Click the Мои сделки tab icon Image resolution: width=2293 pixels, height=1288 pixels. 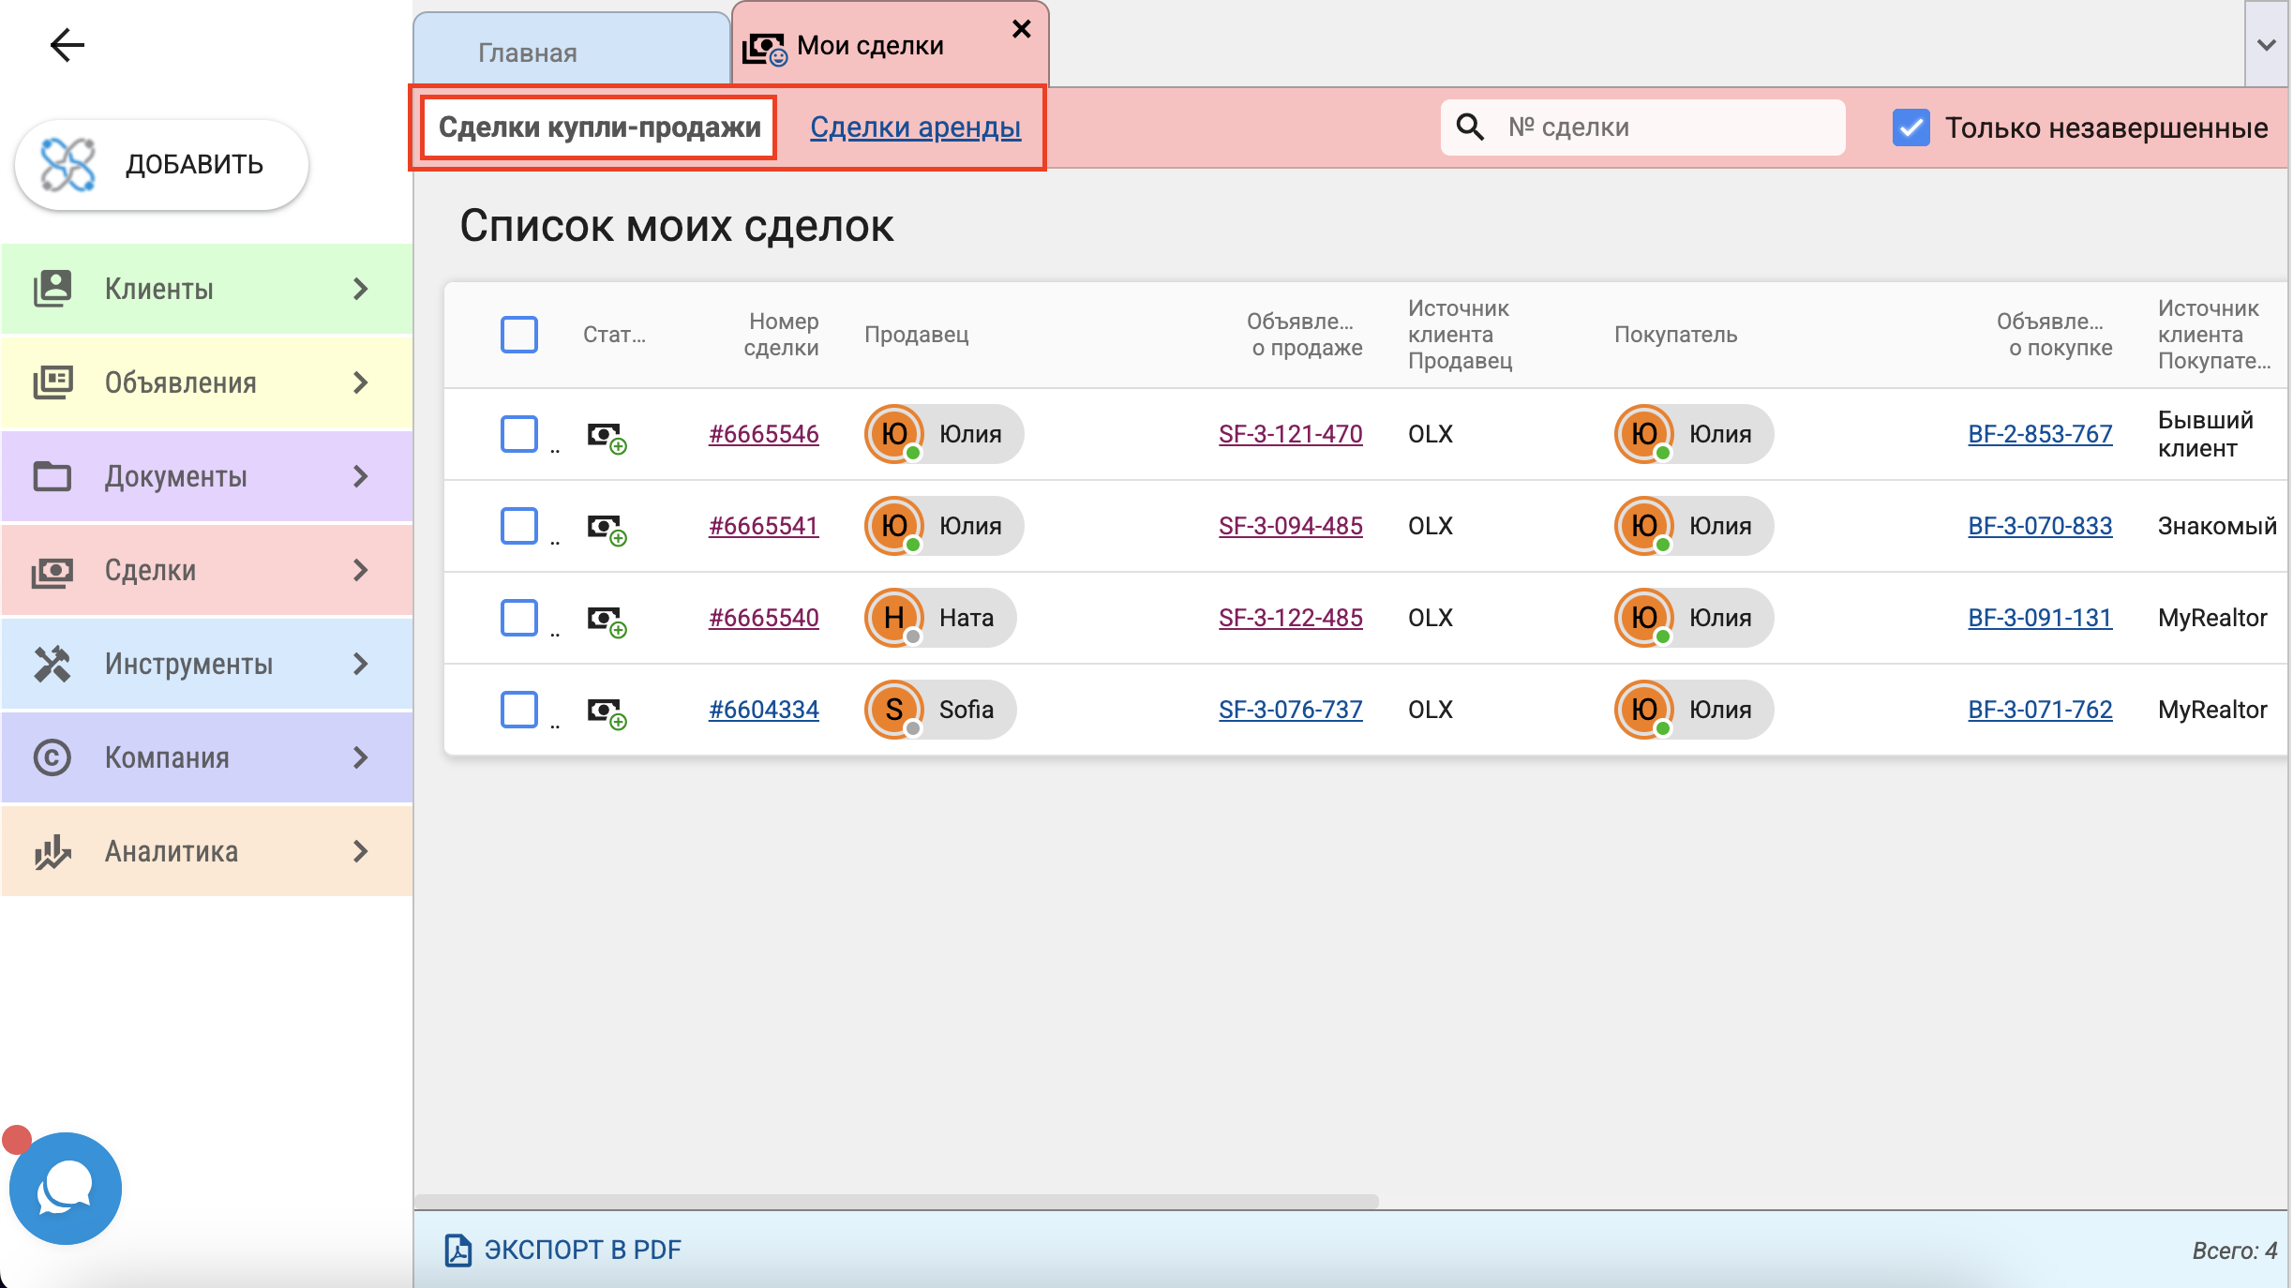coord(765,49)
